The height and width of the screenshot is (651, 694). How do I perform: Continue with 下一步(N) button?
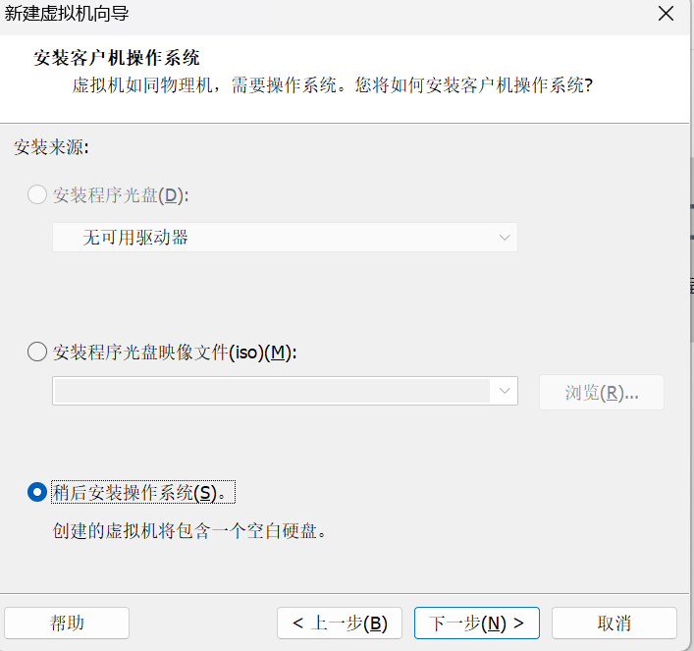[x=477, y=624]
